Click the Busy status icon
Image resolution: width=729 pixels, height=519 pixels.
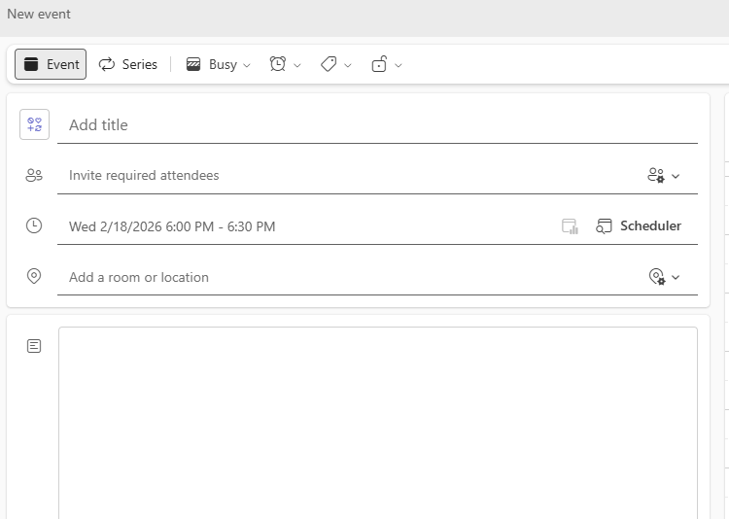coord(193,64)
